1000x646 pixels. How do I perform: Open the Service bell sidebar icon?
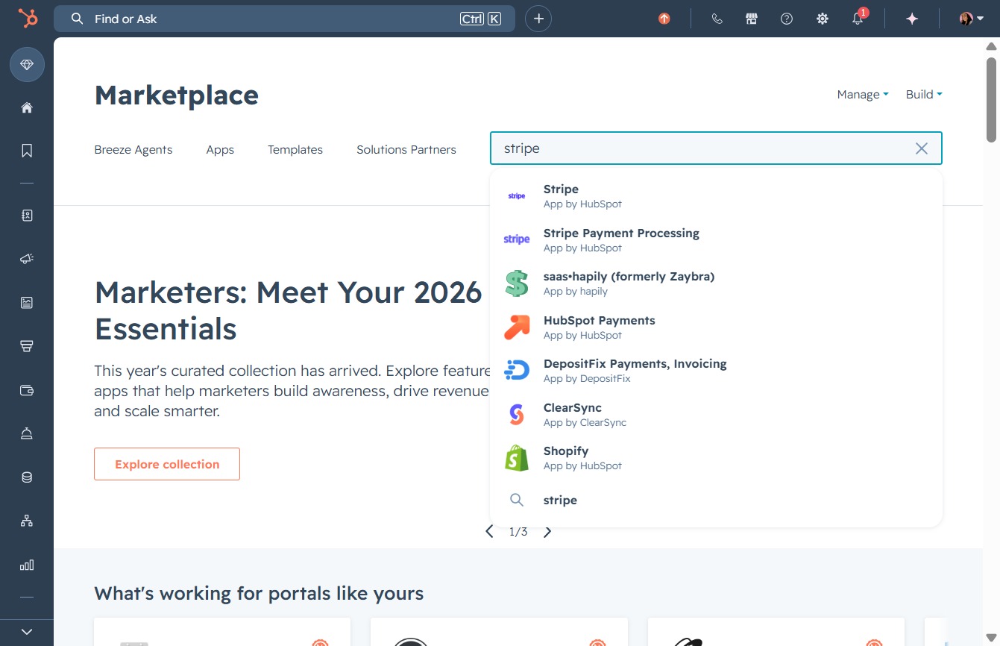click(x=27, y=433)
